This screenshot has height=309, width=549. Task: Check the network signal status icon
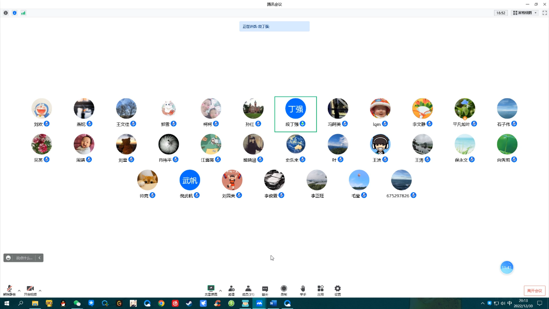[x=23, y=13]
